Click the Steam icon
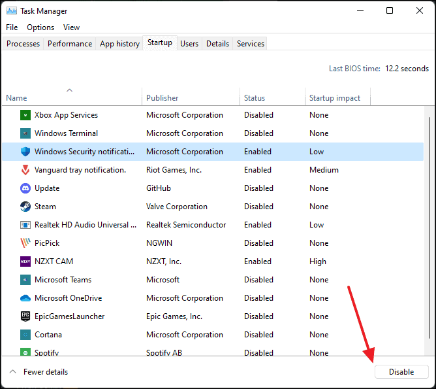Screen dimensions: 436x389 click(x=25, y=207)
